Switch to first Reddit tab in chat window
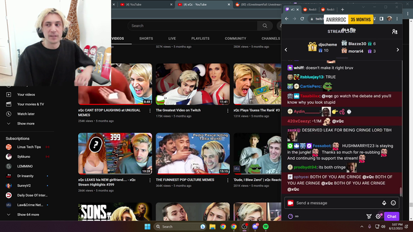 310,10
